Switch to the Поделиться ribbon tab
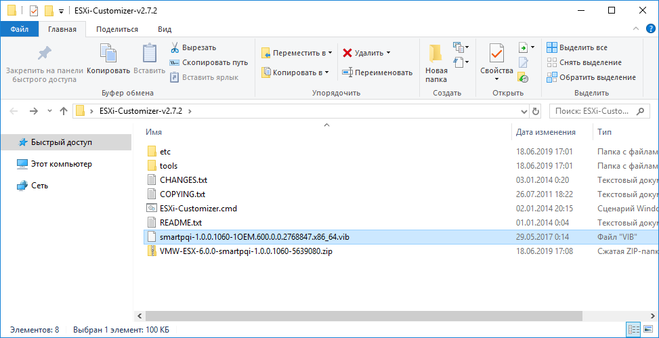 (x=117, y=29)
